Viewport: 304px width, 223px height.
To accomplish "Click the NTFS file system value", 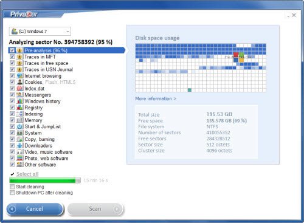I will pos(212,126).
